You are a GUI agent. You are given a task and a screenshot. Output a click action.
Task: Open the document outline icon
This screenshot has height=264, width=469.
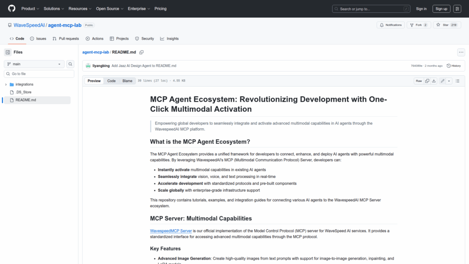click(x=458, y=81)
